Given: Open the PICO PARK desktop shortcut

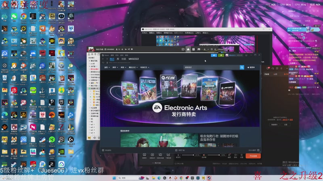Looking at the screenshot, I should coord(71,30).
